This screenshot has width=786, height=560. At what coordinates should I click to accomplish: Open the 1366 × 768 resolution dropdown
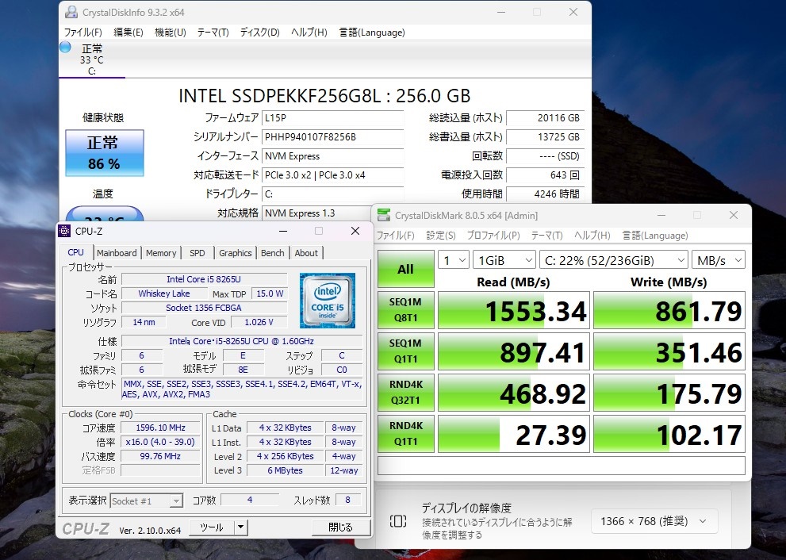point(654,521)
